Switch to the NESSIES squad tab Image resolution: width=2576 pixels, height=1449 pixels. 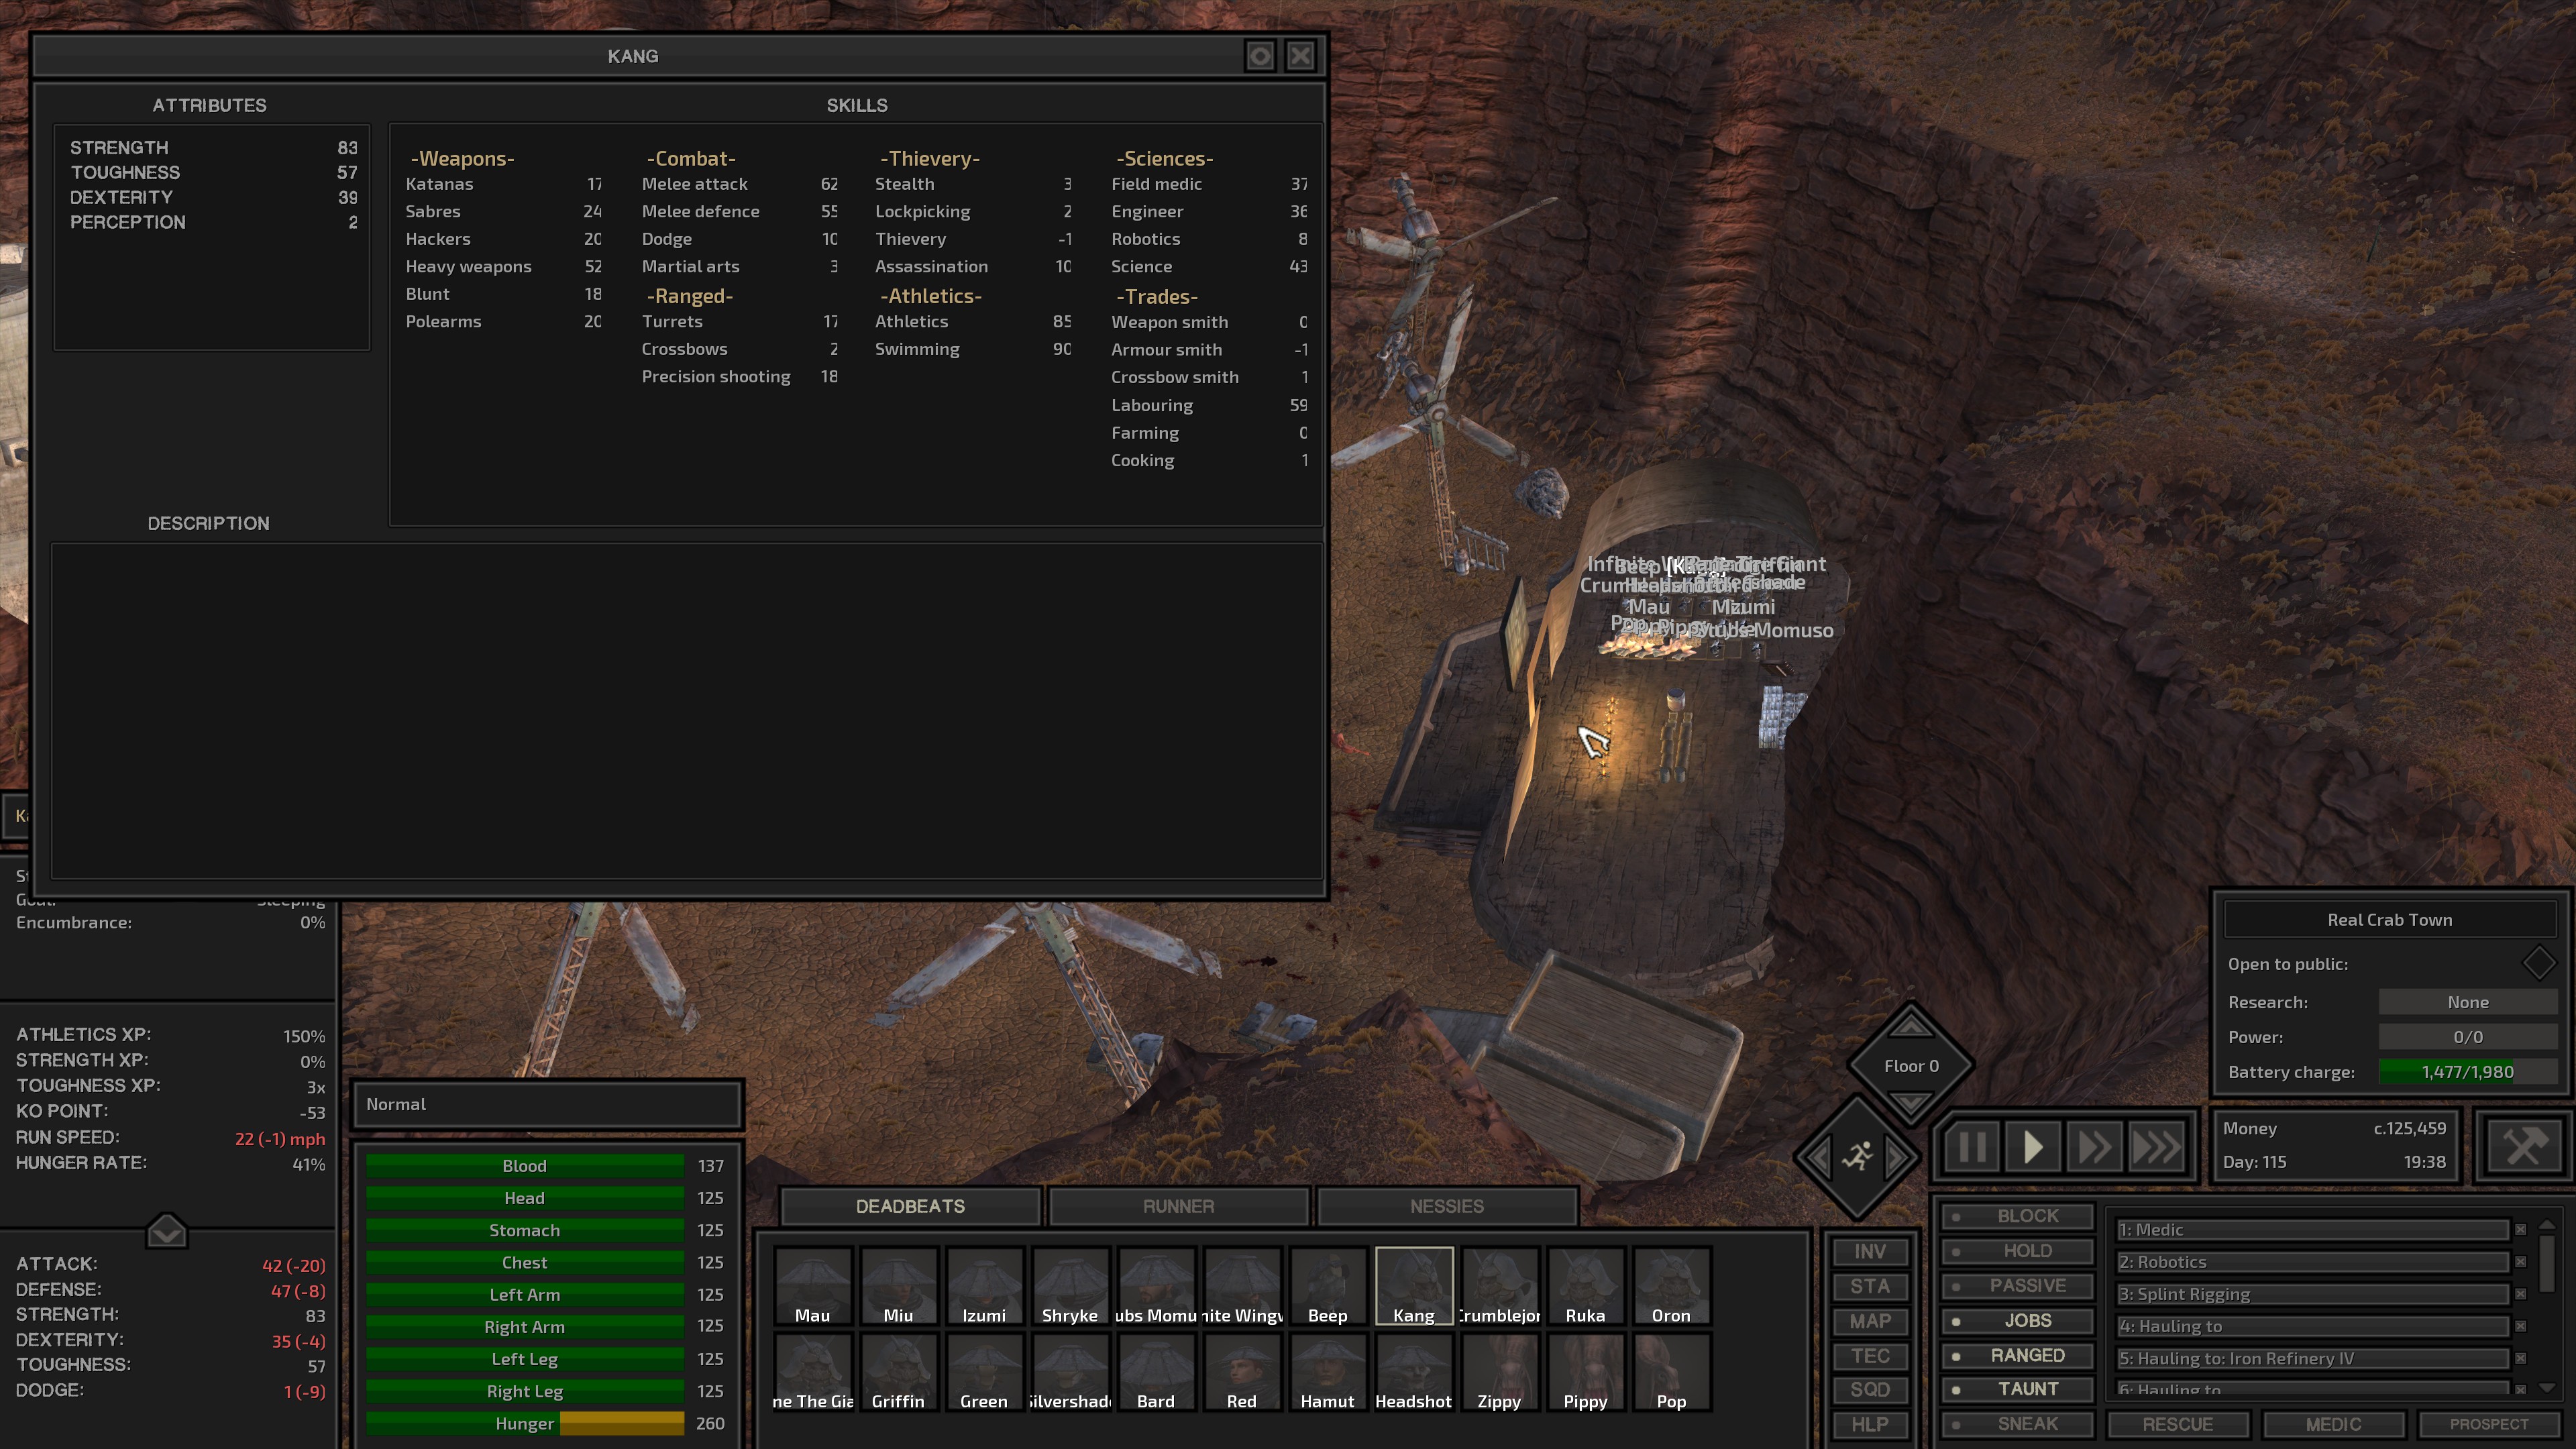tap(1446, 1206)
